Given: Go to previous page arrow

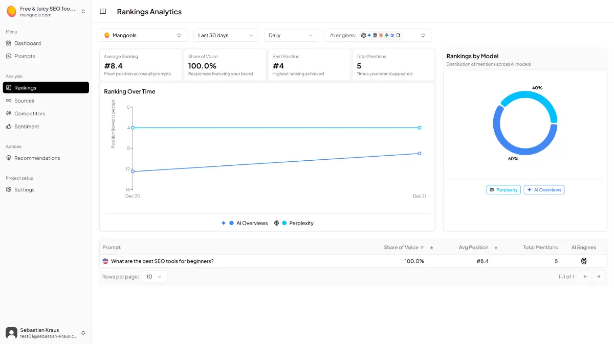Looking at the screenshot, I should point(585,277).
